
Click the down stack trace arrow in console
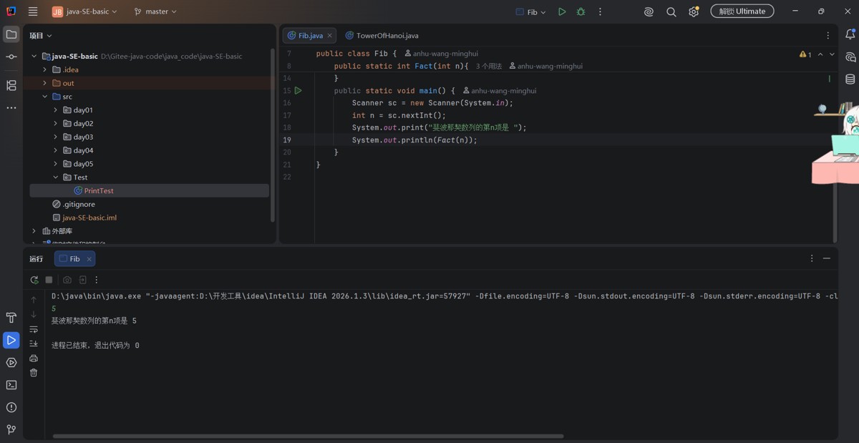point(34,314)
